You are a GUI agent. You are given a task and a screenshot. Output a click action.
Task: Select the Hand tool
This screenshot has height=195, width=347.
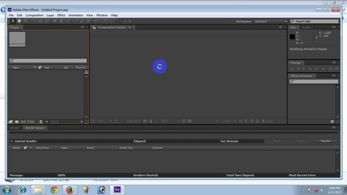[x=19, y=21]
